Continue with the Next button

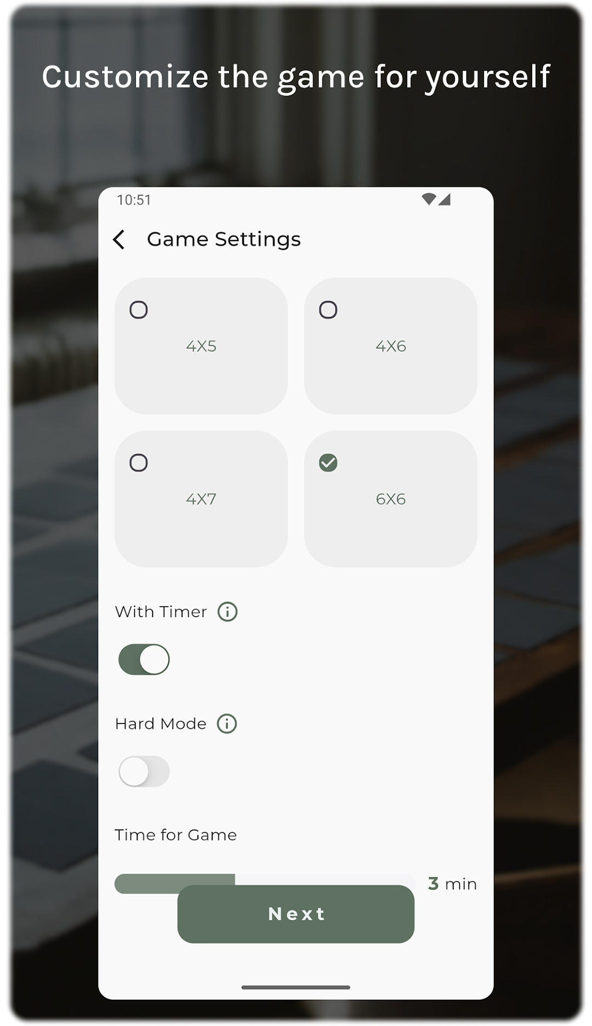[296, 914]
